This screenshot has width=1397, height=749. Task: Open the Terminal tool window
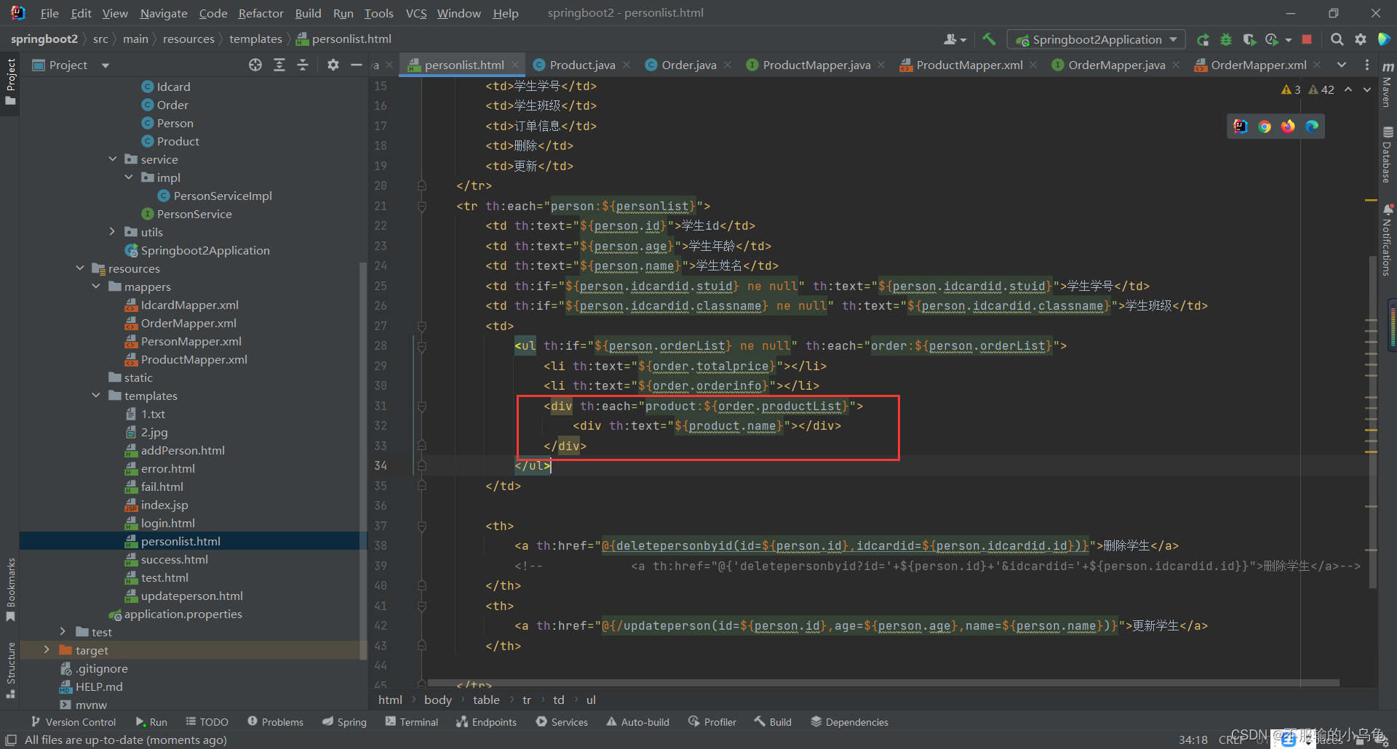click(412, 722)
